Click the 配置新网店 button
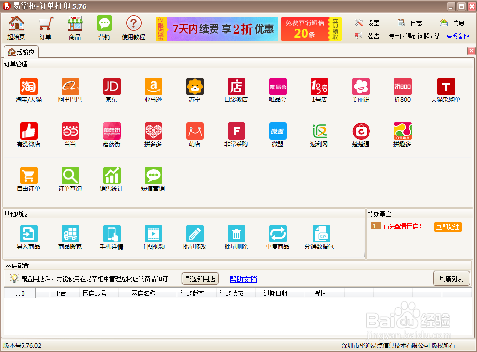This screenshot has width=477, height=352. tap(200, 279)
